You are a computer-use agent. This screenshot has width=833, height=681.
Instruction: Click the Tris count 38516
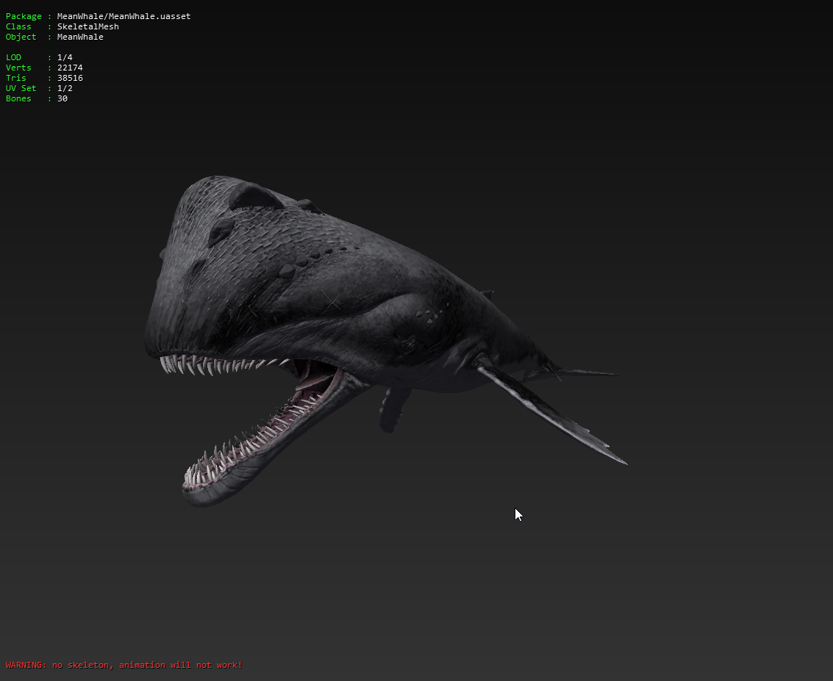click(70, 78)
